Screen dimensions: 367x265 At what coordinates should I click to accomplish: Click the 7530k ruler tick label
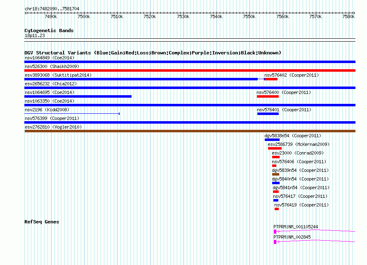pos(183,16)
